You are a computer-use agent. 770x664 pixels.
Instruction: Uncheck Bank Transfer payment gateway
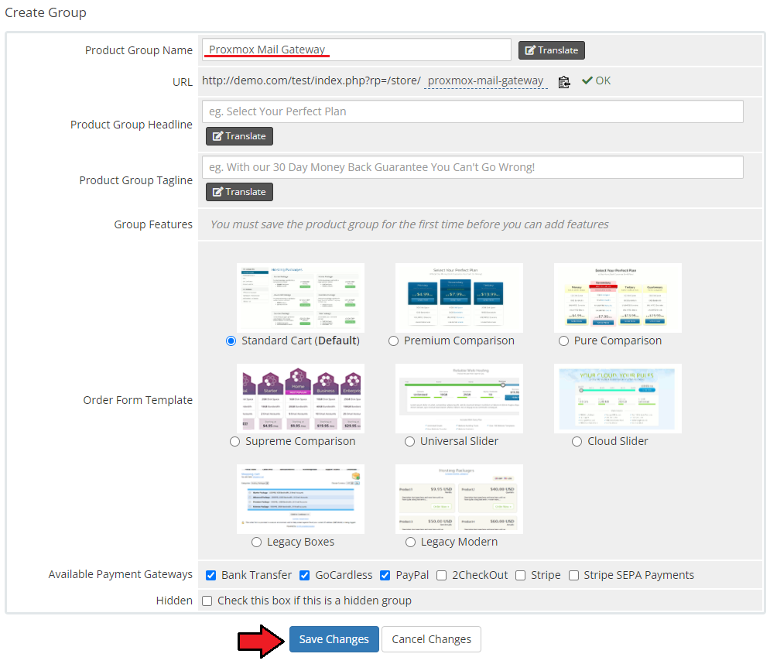(x=210, y=575)
